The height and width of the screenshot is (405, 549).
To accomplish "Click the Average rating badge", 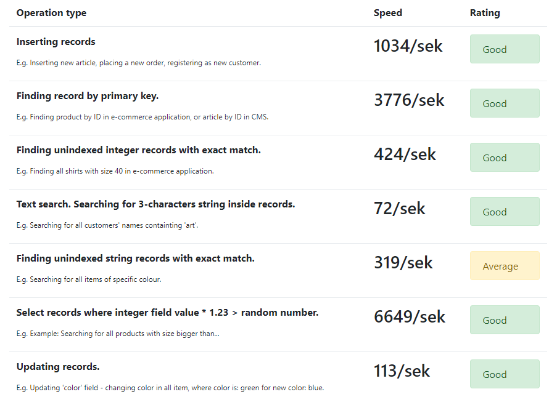I will point(505,265).
